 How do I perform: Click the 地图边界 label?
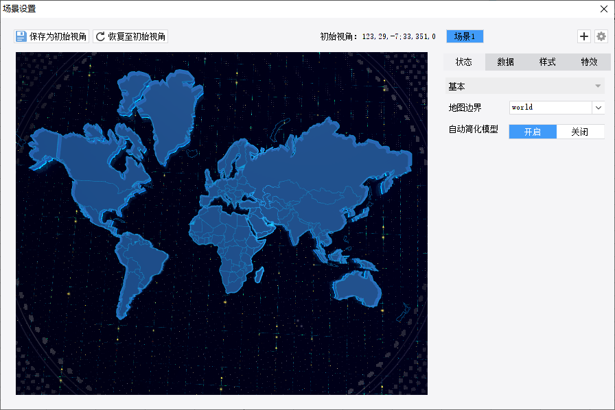tap(465, 108)
